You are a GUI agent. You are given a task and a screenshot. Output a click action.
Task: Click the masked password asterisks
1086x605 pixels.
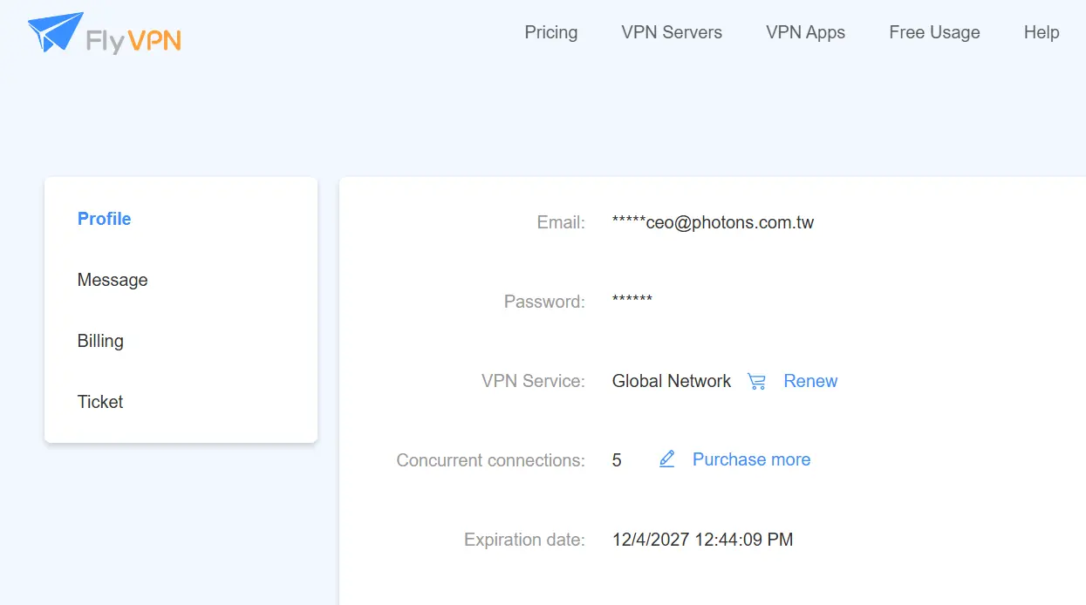(x=632, y=300)
